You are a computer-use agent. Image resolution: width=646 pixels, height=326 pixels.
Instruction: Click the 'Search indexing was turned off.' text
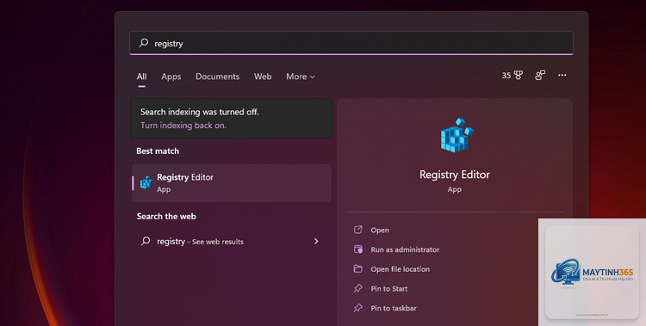[200, 112]
